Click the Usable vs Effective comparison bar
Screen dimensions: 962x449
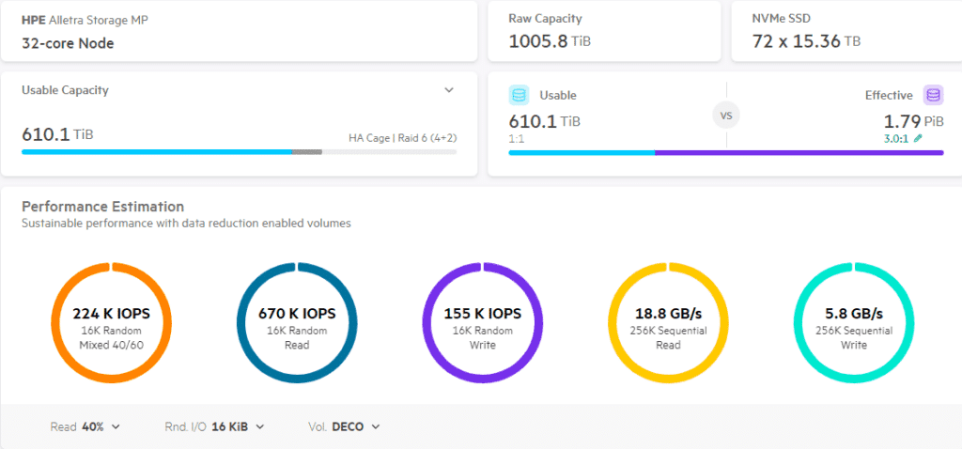[726, 153]
